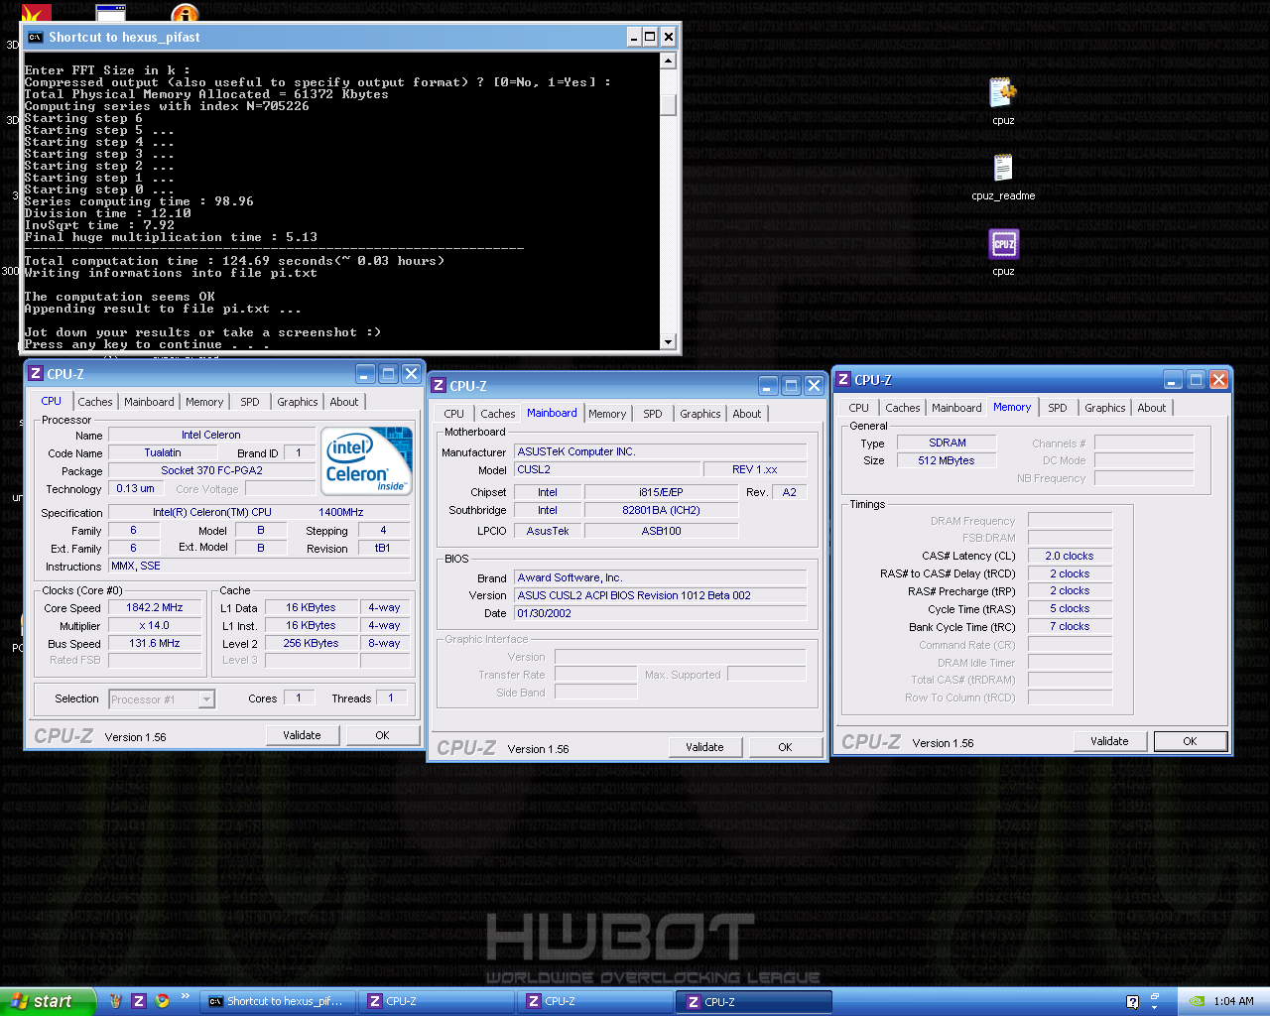Click the taskbar clock showing 1:04 AM
The width and height of the screenshot is (1270, 1016).
coord(1233,1002)
